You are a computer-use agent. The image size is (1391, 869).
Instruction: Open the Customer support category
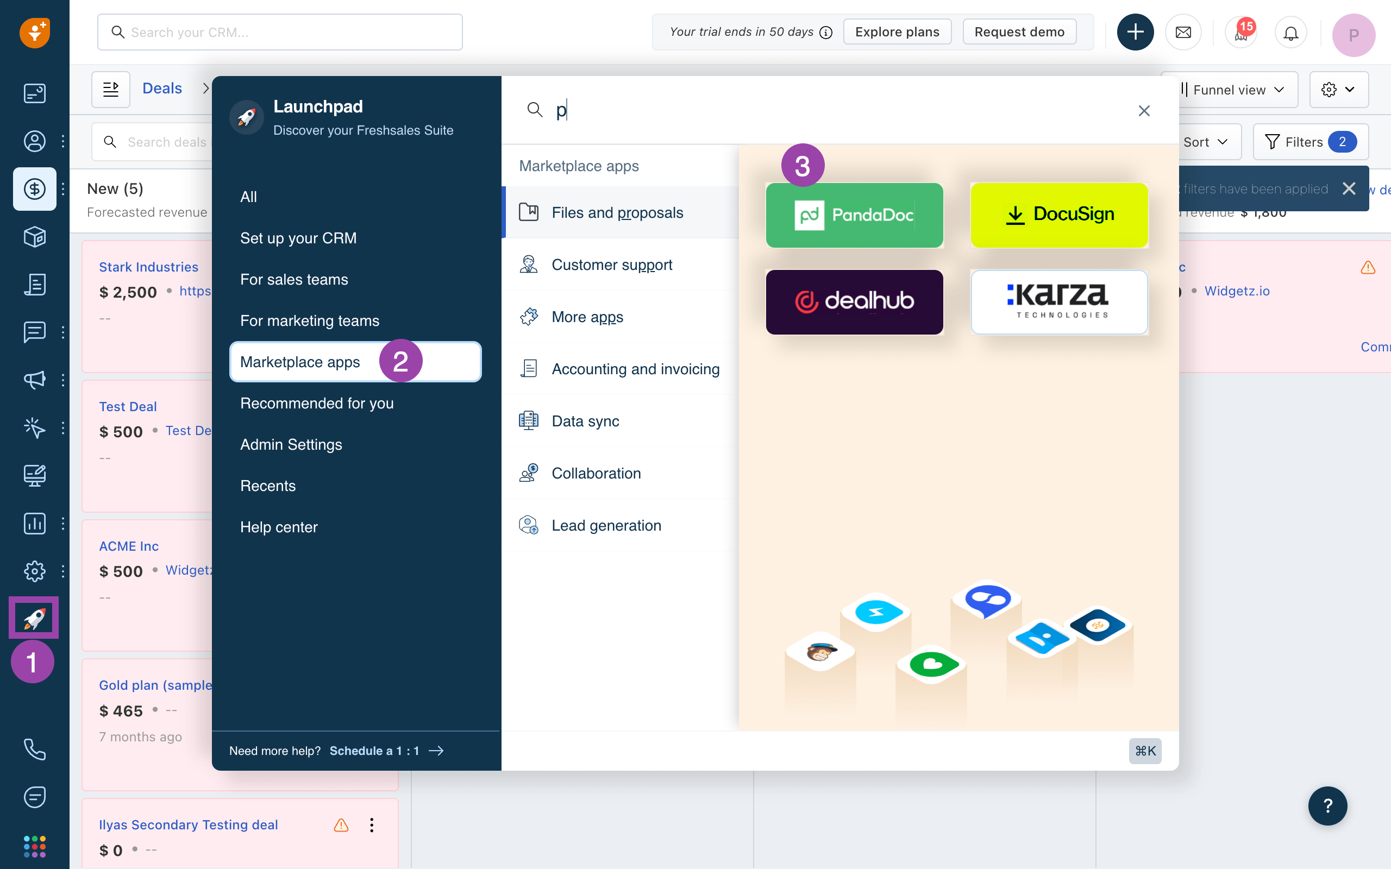pyautogui.click(x=612, y=265)
